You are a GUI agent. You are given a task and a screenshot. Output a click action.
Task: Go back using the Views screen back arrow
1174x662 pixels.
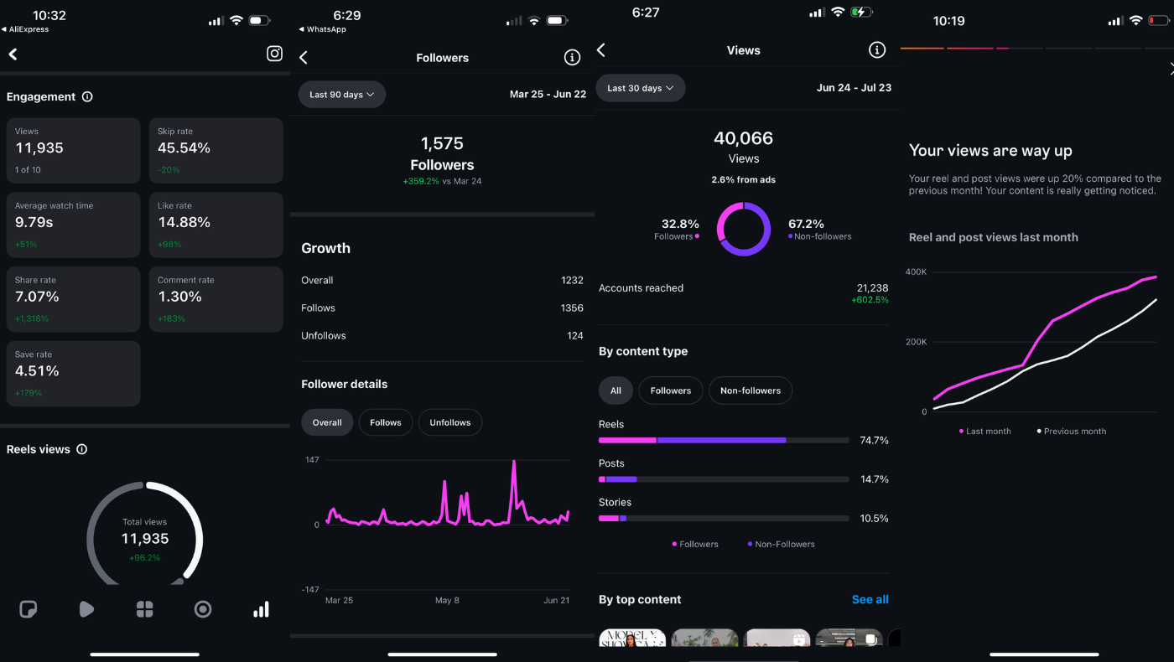pos(601,50)
